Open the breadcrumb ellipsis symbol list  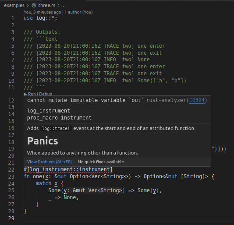tap(64, 6)
